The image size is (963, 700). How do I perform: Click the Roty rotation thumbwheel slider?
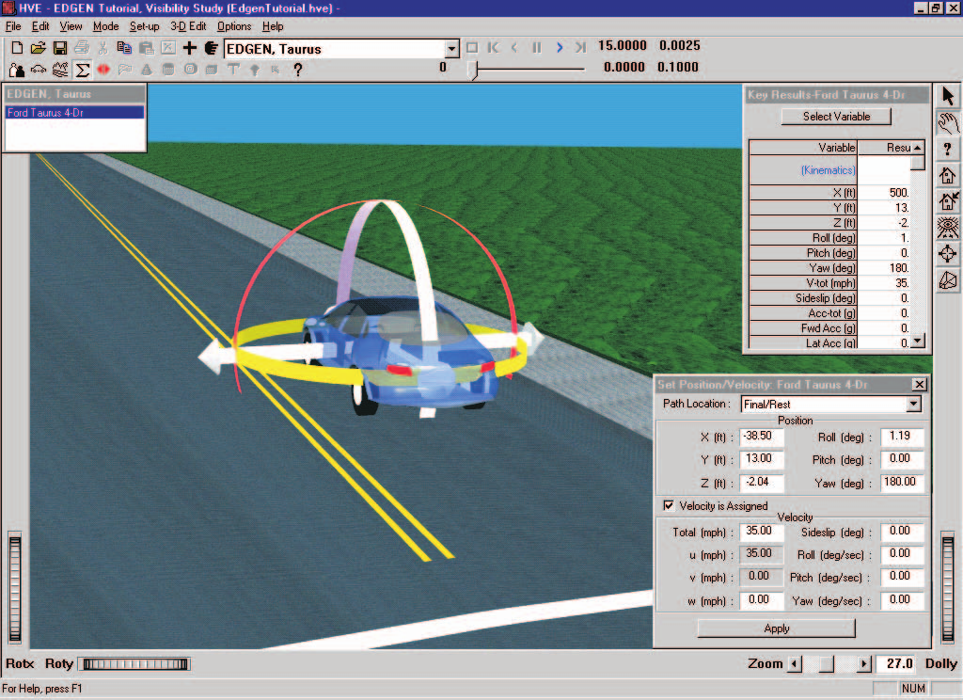pos(135,663)
